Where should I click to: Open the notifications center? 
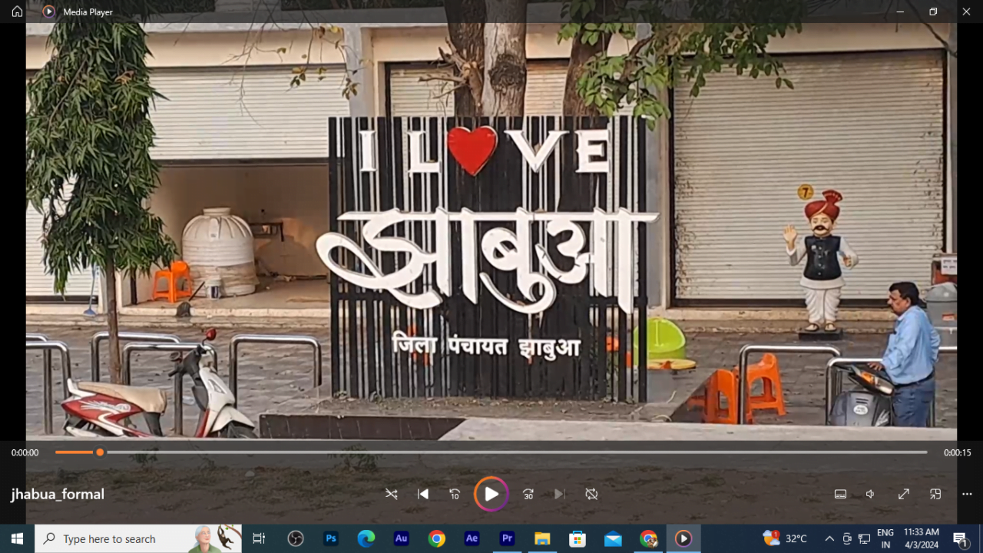(960, 538)
